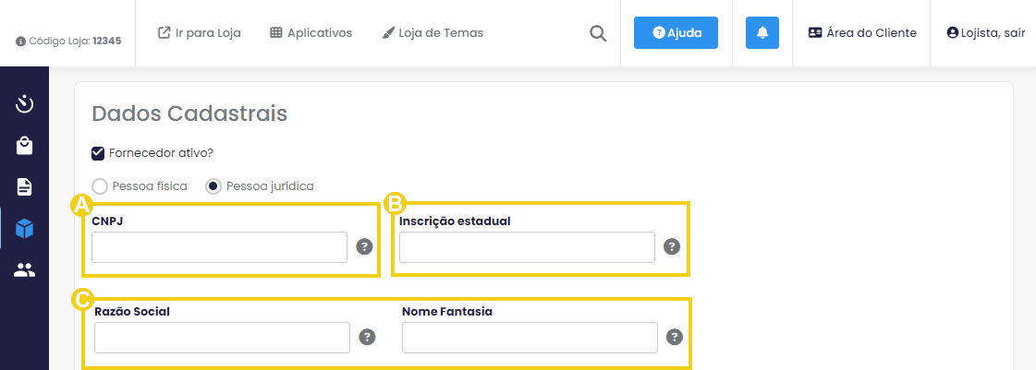Click the help icon beside Razão Social
1036x370 pixels.
tap(367, 337)
